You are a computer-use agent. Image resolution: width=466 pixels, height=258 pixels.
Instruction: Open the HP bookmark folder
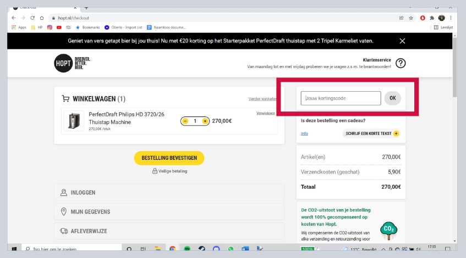(x=37, y=27)
